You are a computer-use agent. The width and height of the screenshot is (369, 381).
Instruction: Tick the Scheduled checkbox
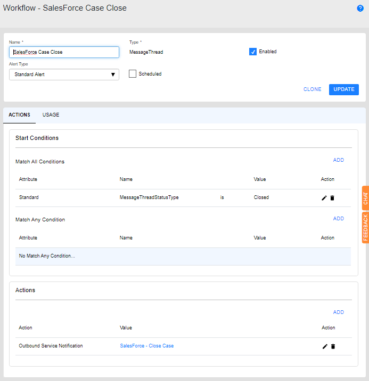coord(133,74)
